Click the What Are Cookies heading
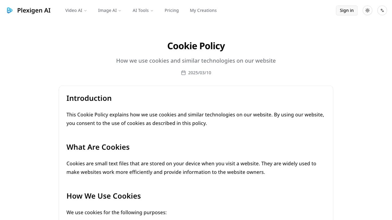The height and width of the screenshot is (220, 392). pyautogui.click(x=98, y=147)
